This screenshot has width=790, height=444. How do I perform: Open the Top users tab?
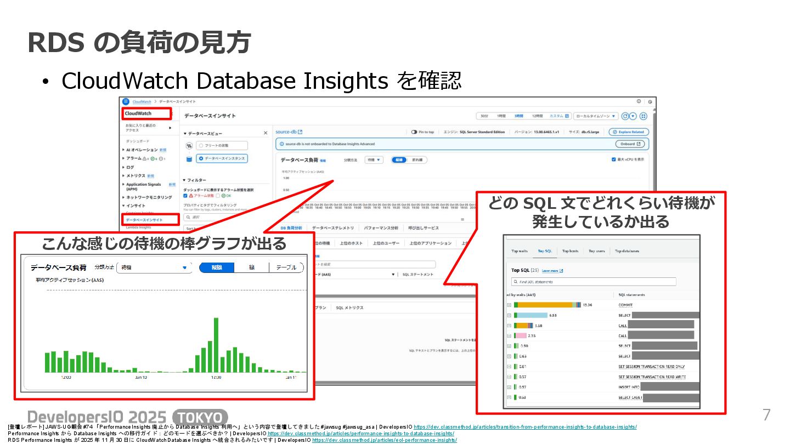pos(597,251)
